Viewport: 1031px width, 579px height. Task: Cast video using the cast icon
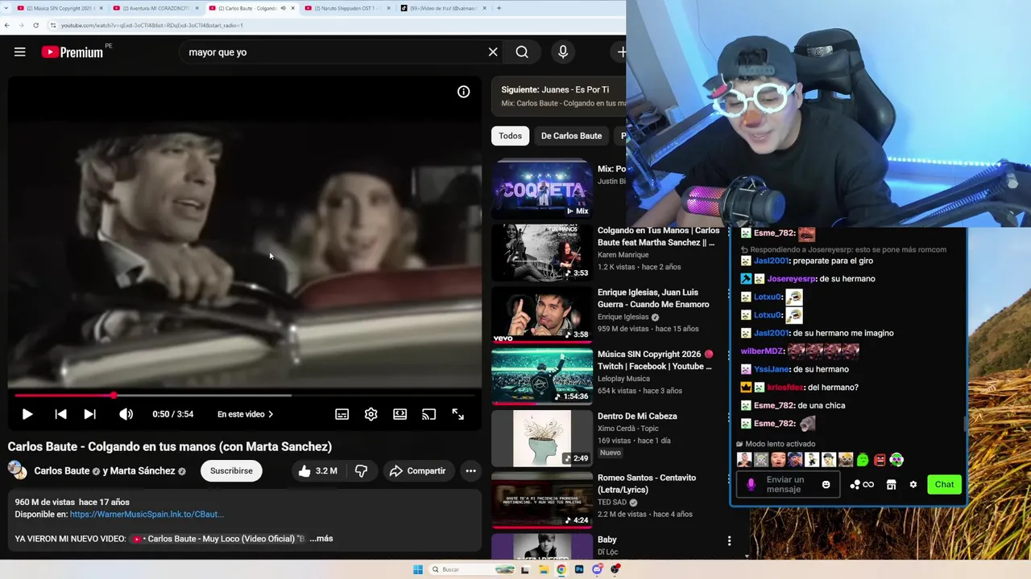pos(429,414)
